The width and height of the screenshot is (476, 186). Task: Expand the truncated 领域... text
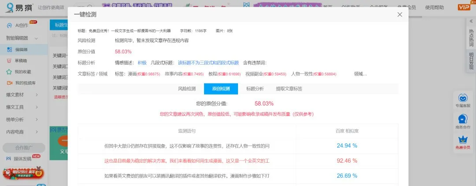(361, 73)
